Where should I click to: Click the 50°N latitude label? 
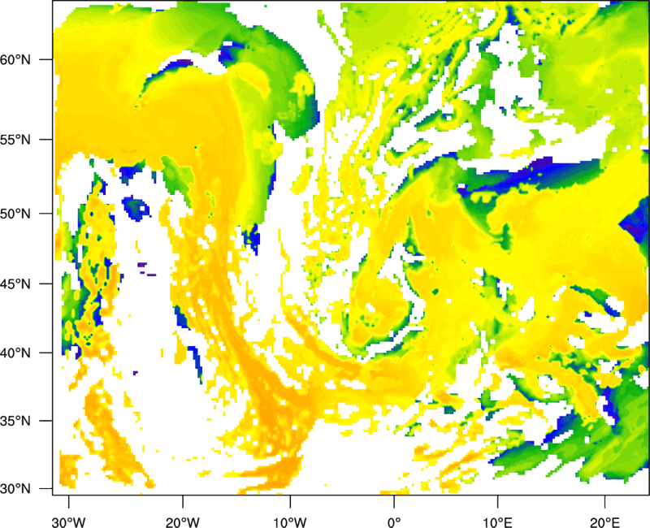pos(15,214)
